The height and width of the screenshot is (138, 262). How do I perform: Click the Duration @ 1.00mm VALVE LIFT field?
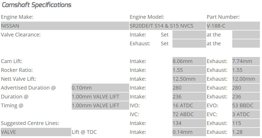[x=100, y=97]
